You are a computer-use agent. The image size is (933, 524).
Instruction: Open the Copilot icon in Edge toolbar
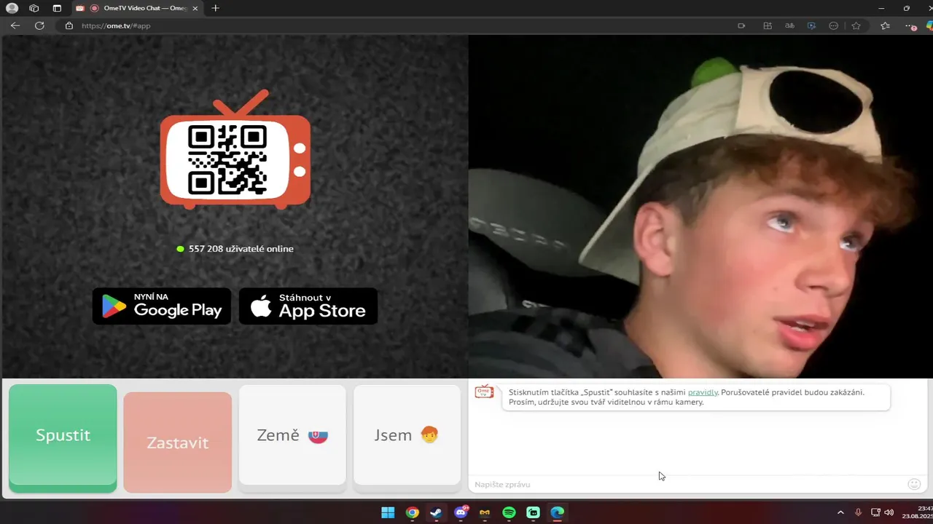tap(929, 25)
